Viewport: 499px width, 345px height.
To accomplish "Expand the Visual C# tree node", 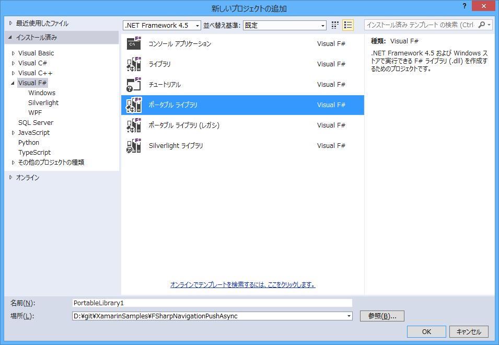I will (13, 63).
